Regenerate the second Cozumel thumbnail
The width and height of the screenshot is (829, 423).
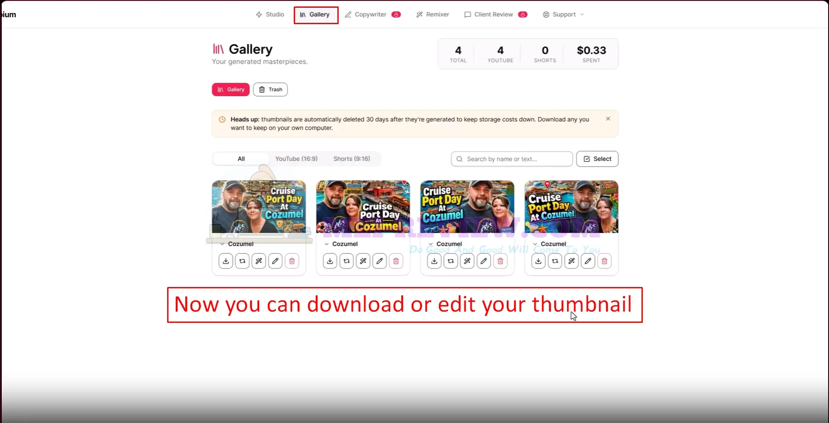(346, 261)
